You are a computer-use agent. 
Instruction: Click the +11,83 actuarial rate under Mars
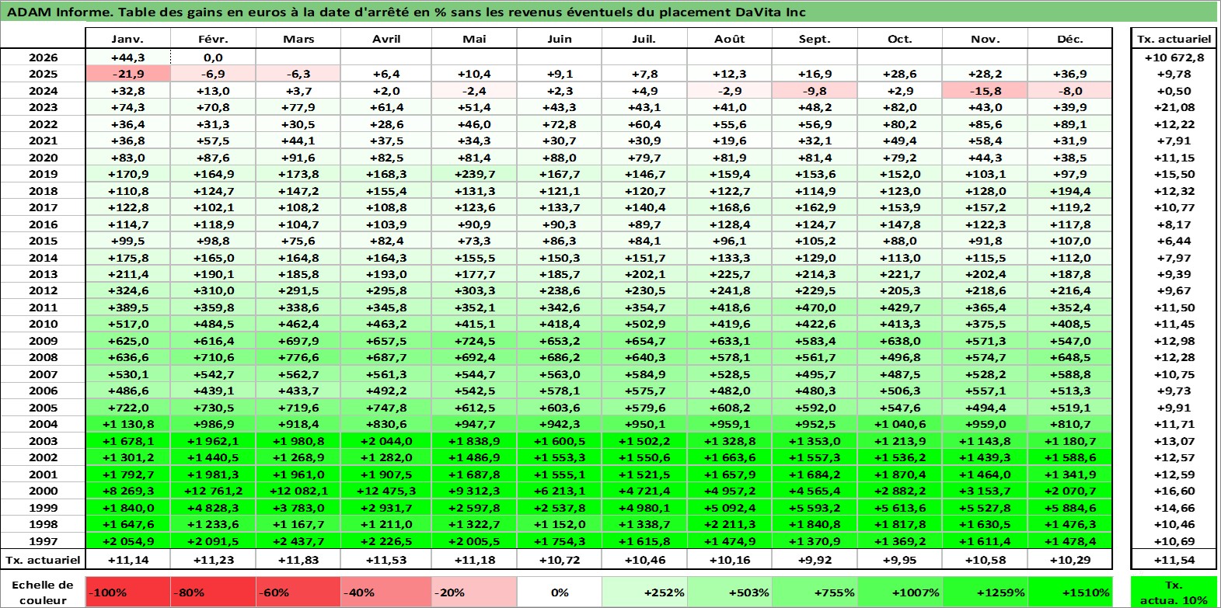pyautogui.click(x=298, y=559)
